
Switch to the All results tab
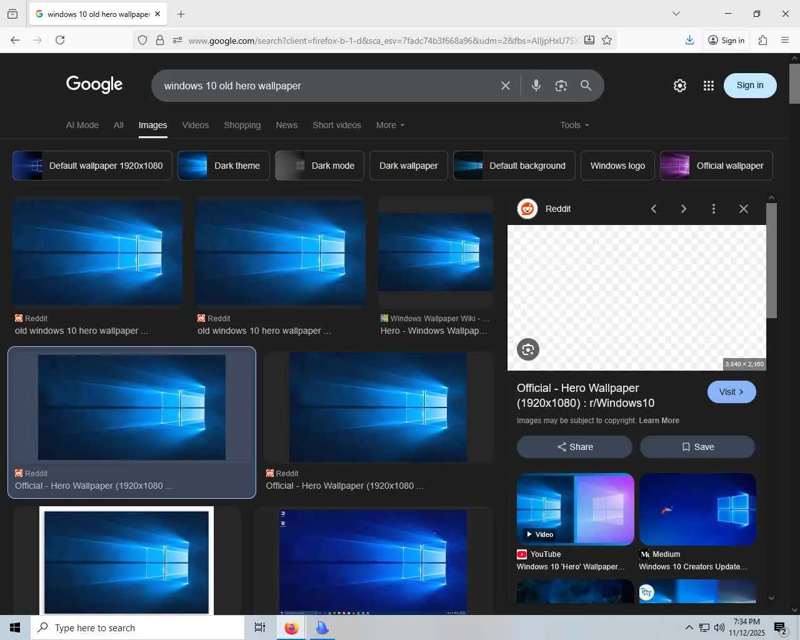tap(119, 125)
